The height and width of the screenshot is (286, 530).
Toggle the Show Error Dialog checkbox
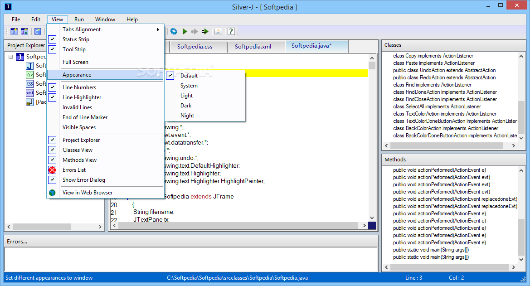(x=52, y=180)
